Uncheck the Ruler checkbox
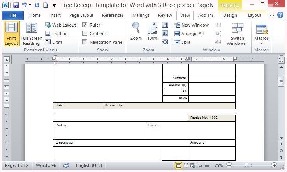Image resolution: width=287 pixels, height=172 pixels. coord(85,25)
